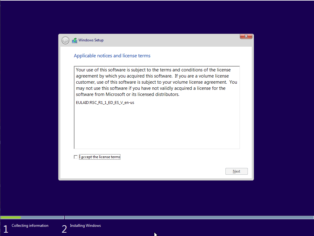Click the Windows Setup title icon

pyautogui.click(x=74, y=40)
